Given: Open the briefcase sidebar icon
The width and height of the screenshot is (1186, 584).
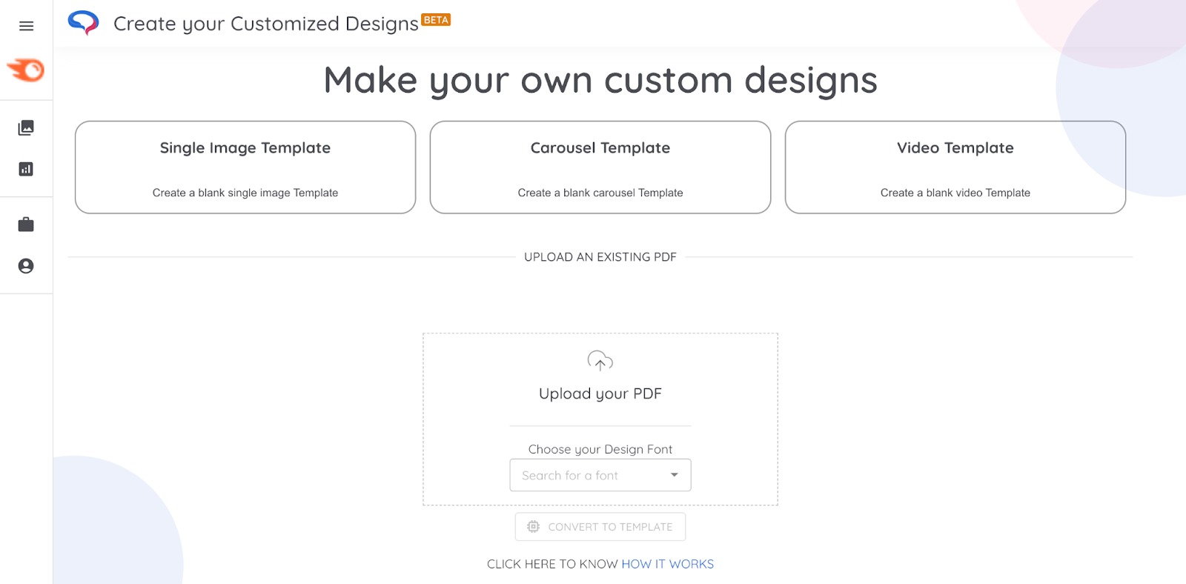Looking at the screenshot, I should pyautogui.click(x=26, y=225).
